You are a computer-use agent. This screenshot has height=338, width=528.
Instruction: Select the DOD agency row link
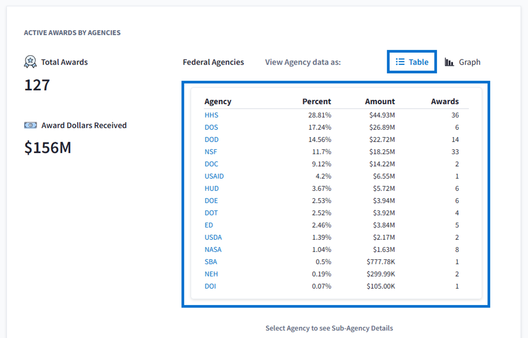(x=211, y=139)
